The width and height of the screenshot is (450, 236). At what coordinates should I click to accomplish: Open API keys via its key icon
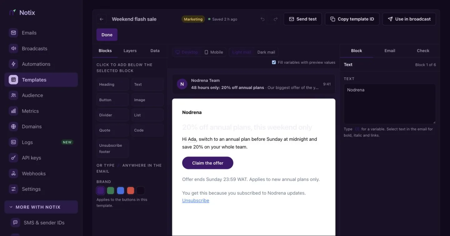click(13, 158)
